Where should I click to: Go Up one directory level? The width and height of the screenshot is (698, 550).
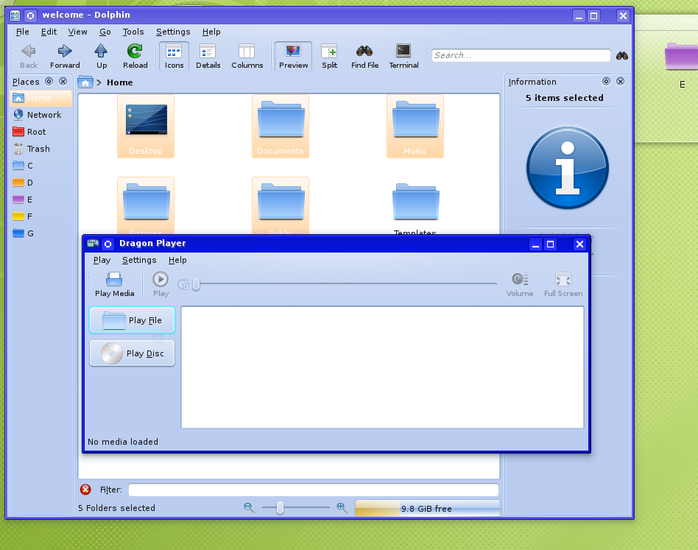click(x=102, y=56)
